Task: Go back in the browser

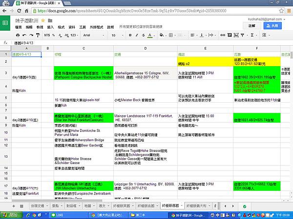Action: point(4,11)
